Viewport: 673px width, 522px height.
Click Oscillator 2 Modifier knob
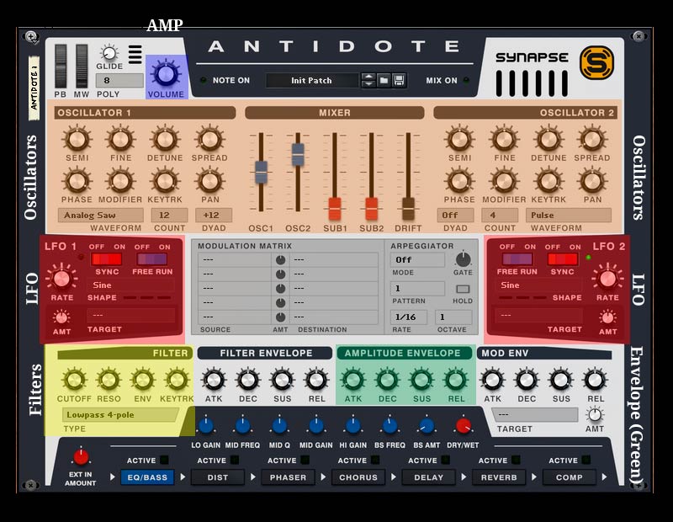click(504, 181)
